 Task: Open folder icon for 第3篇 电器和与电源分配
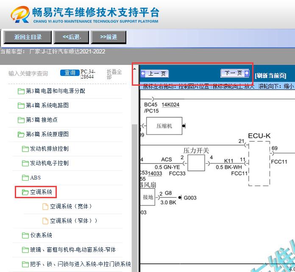point(21,91)
